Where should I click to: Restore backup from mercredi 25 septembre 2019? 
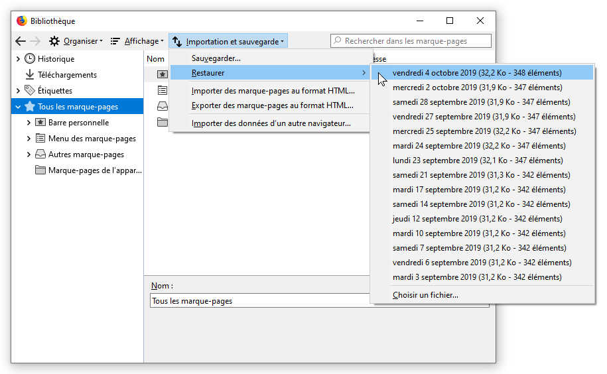[x=482, y=131]
